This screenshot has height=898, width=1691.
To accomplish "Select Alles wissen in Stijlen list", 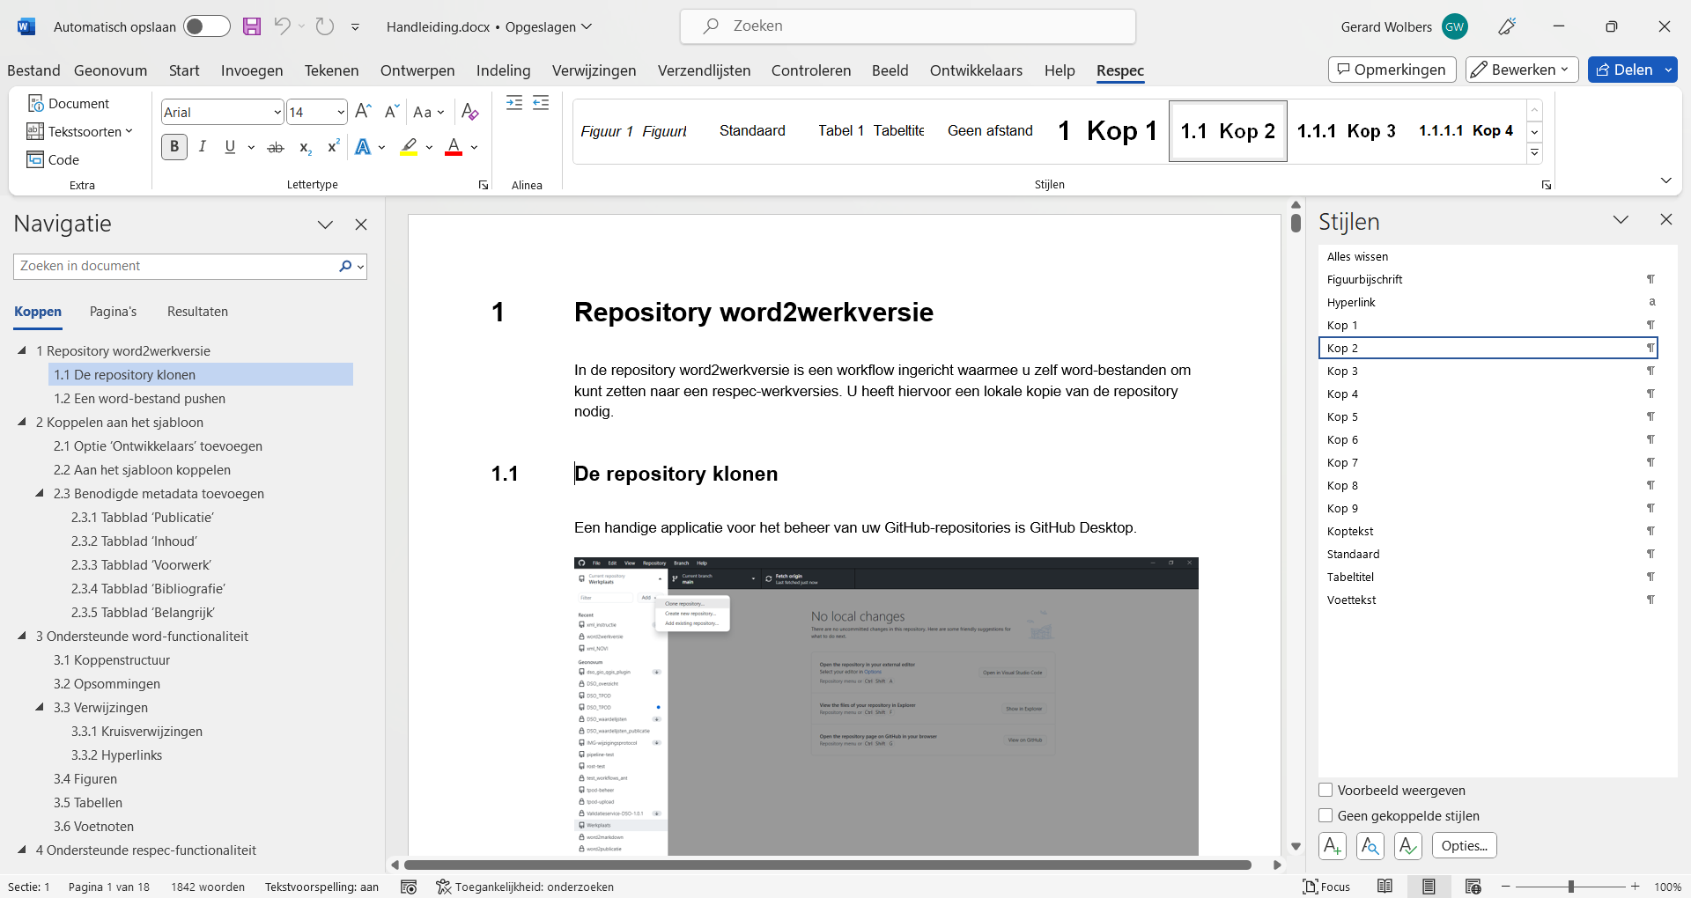I will coord(1357,256).
